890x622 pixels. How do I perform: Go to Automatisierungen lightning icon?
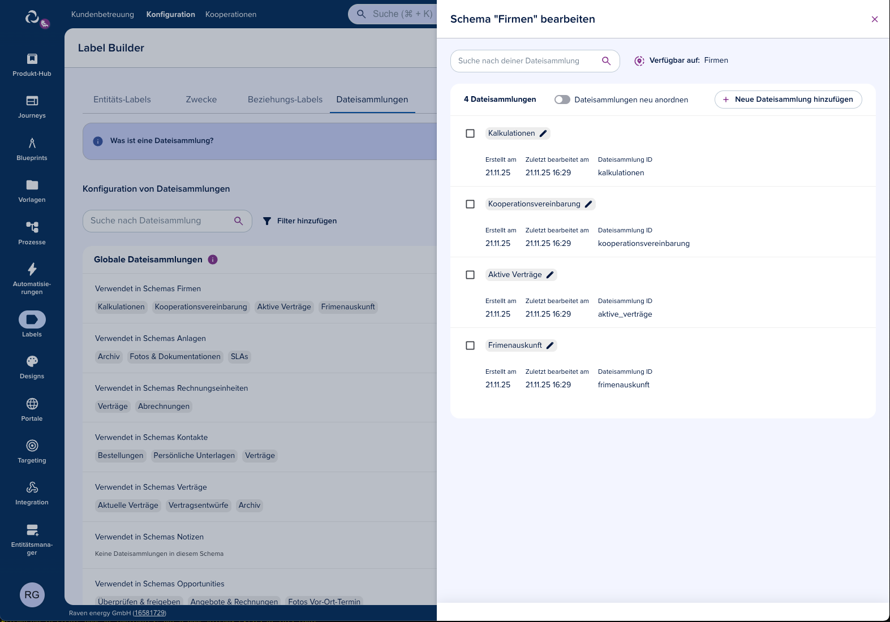pyautogui.click(x=32, y=269)
